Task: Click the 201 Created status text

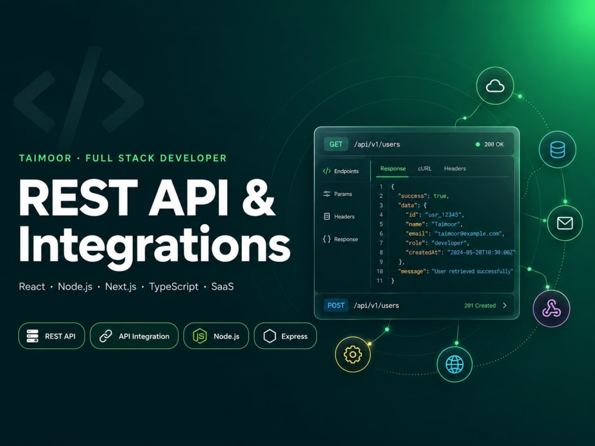Action: pos(480,305)
